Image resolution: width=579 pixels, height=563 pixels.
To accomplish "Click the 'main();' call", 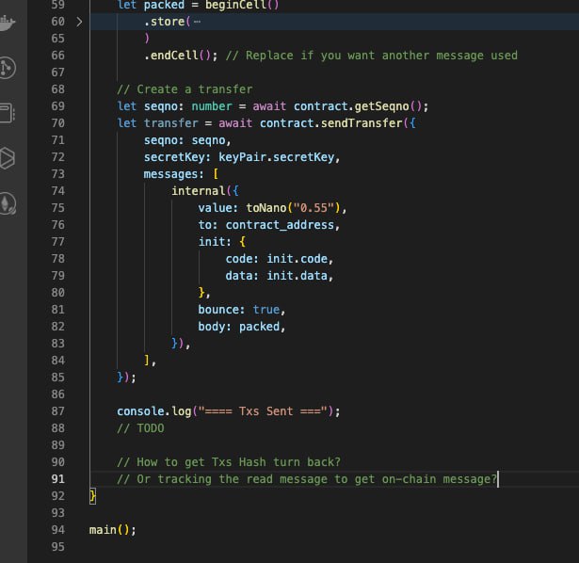I will [x=113, y=530].
